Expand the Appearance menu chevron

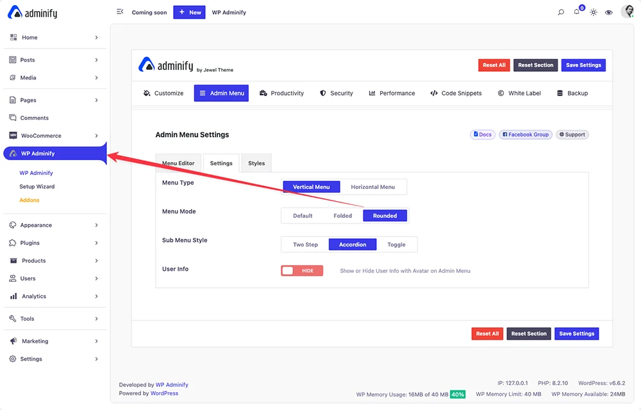97,225
